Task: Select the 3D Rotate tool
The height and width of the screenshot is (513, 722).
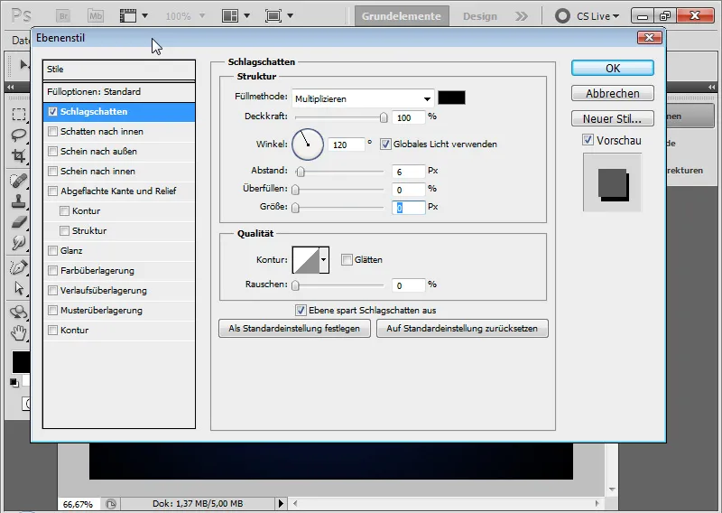Action: coord(18,312)
